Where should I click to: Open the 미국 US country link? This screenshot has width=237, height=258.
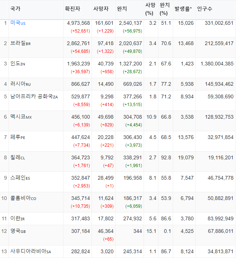[18, 23]
